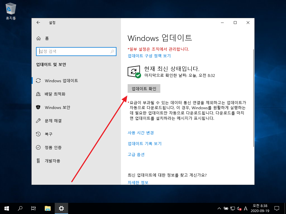Click the muted volume tray icon
The width and height of the screenshot is (286, 214).
(239, 208)
